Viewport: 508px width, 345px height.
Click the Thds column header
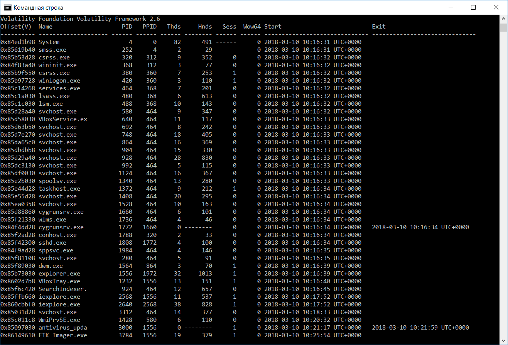[x=174, y=27]
